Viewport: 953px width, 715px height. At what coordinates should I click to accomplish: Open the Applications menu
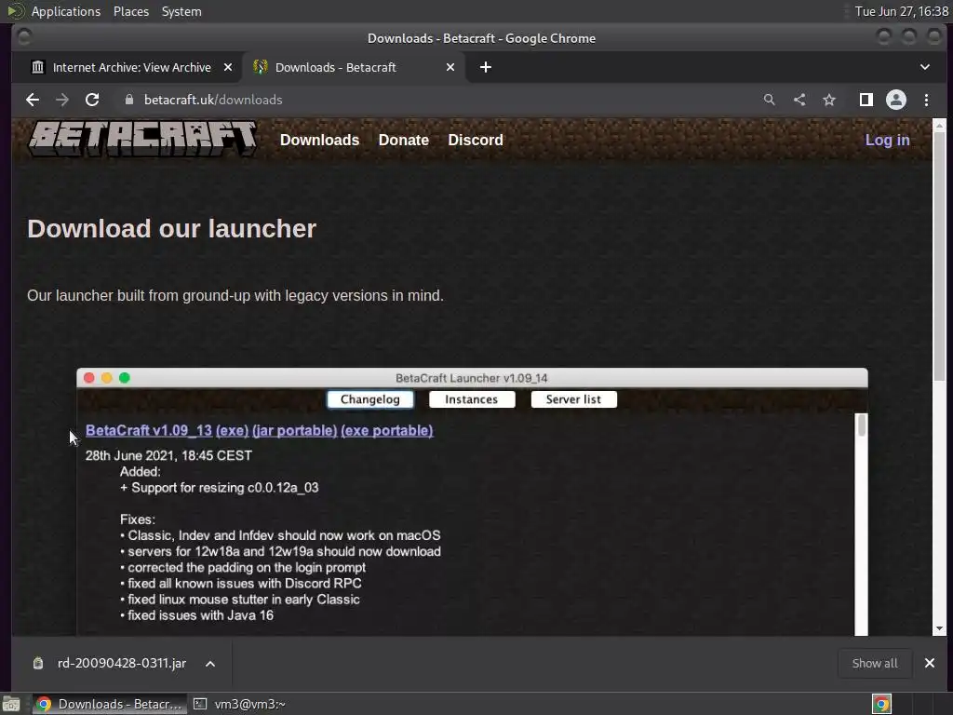[x=66, y=11]
